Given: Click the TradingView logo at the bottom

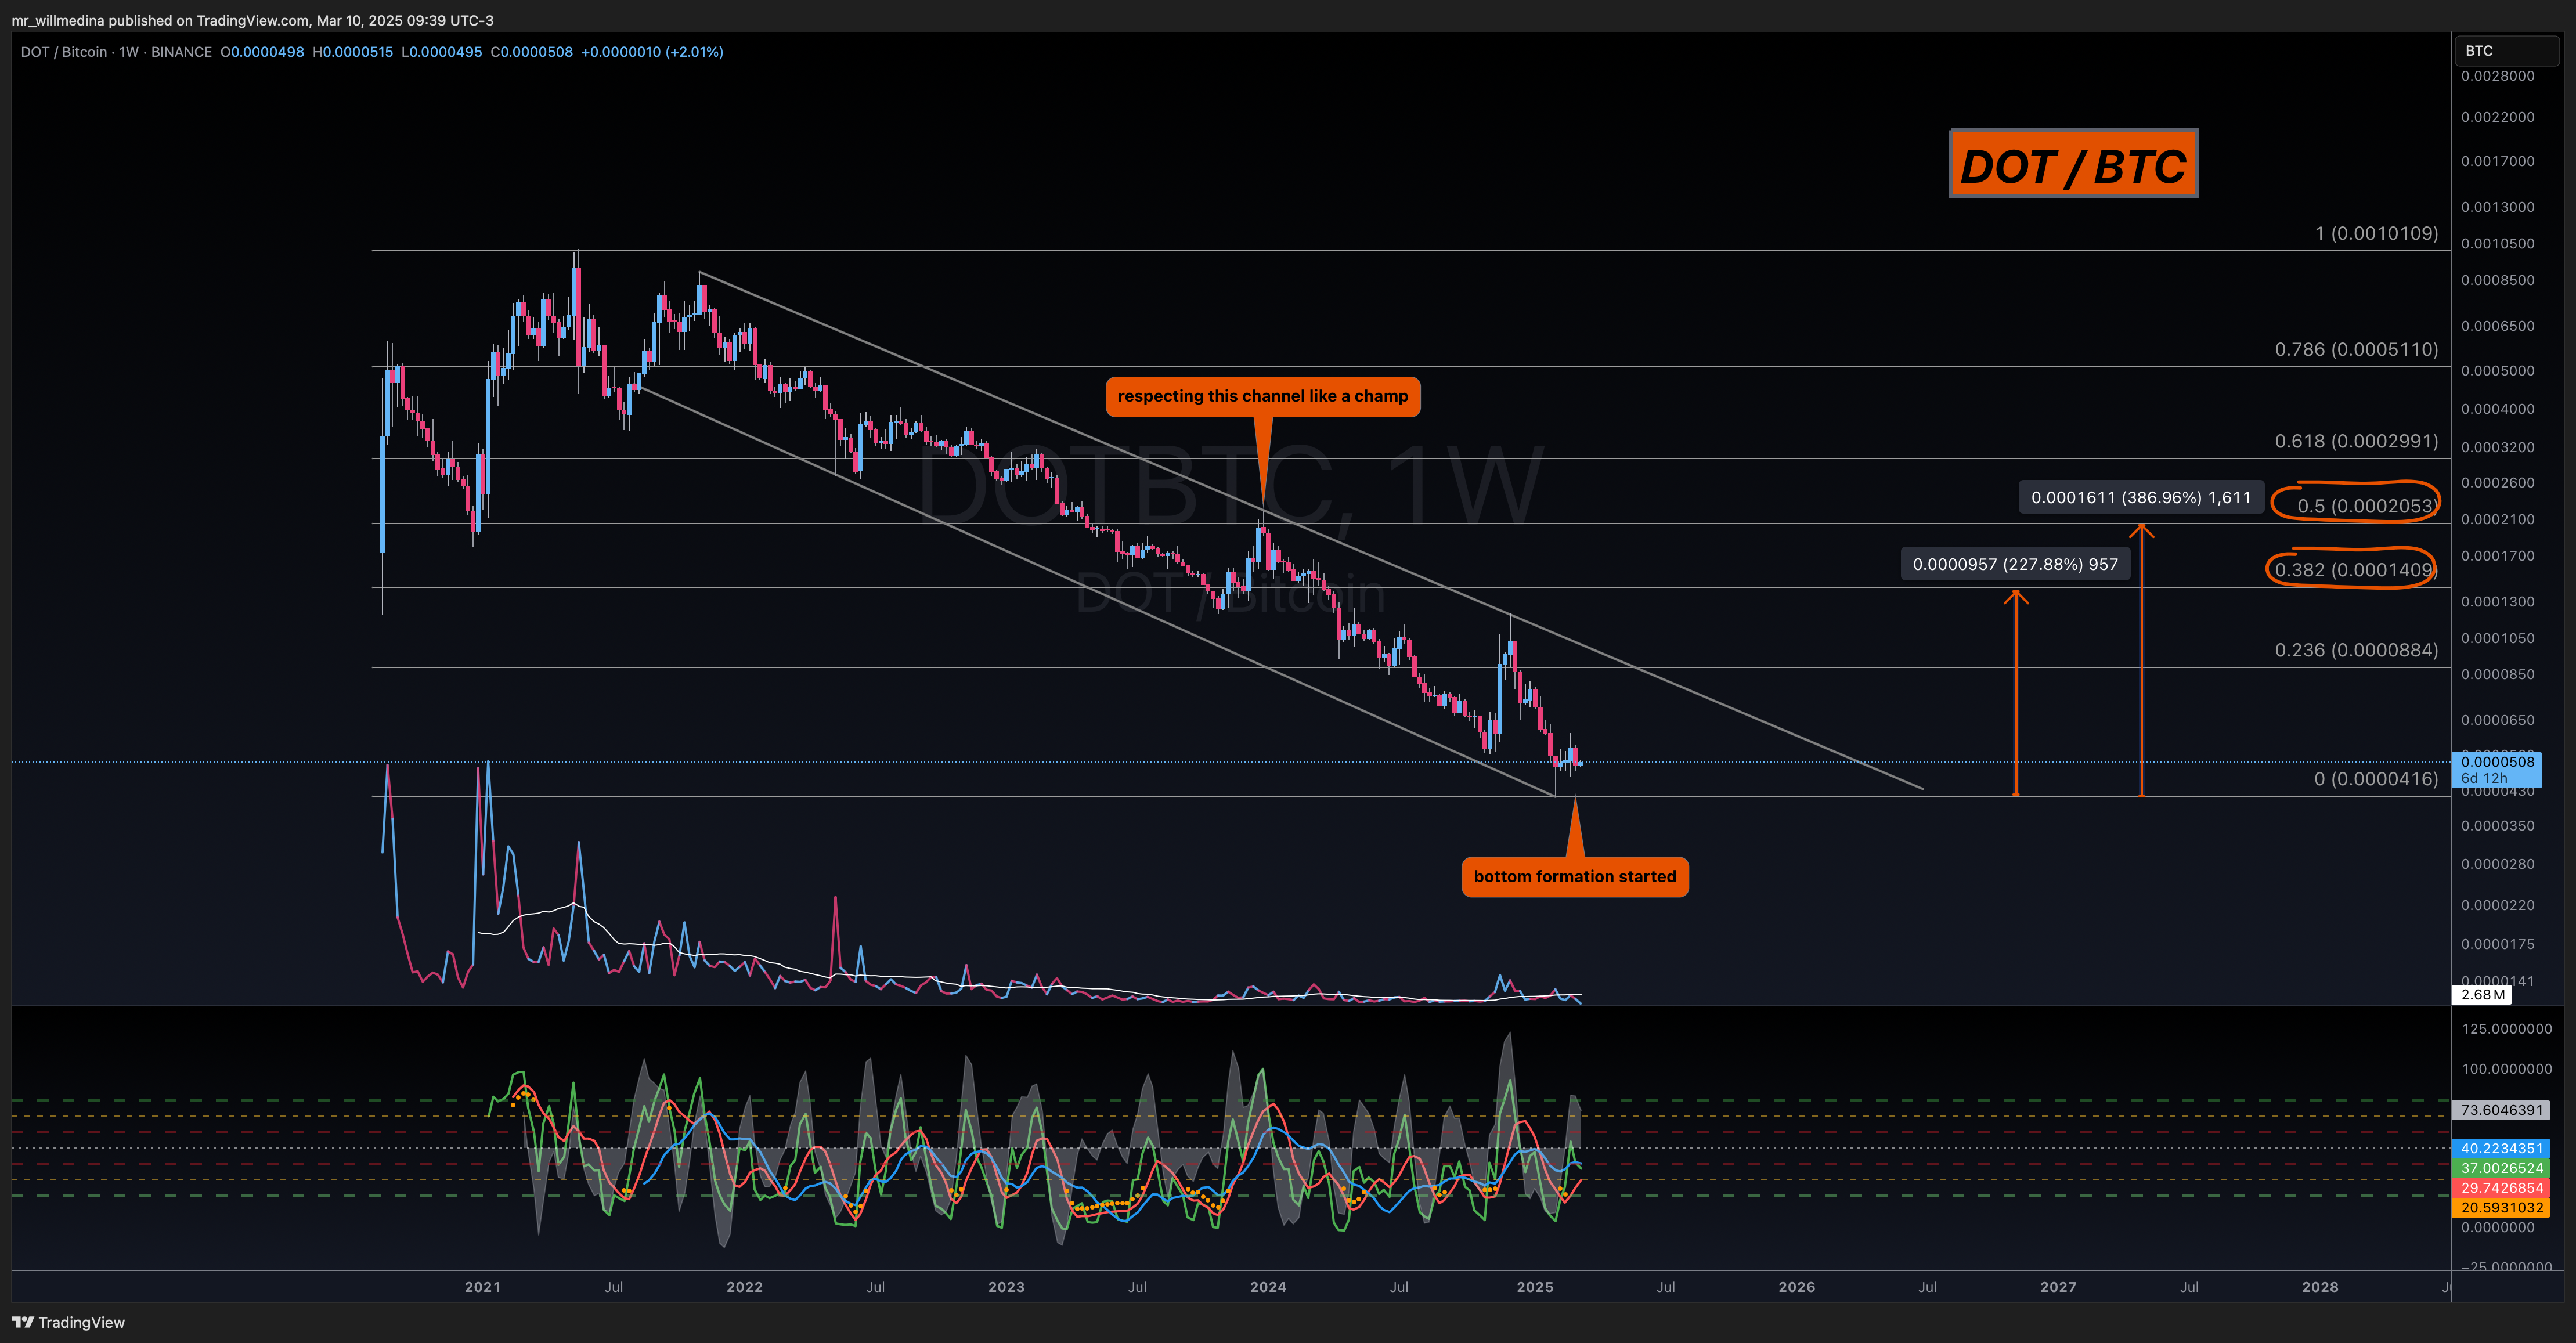Looking at the screenshot, I should (x=68, y=1322).
